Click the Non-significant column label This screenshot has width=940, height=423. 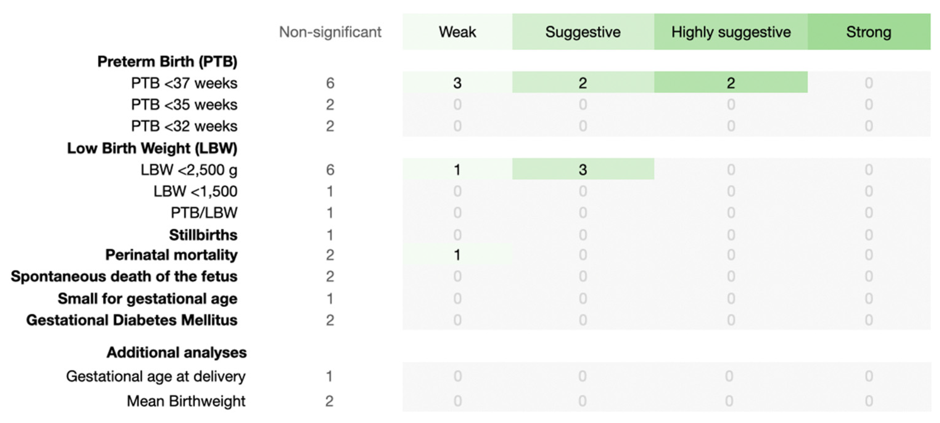click(330, 32)
